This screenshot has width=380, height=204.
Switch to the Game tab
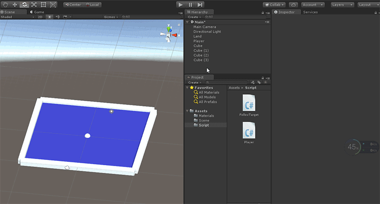37,12
